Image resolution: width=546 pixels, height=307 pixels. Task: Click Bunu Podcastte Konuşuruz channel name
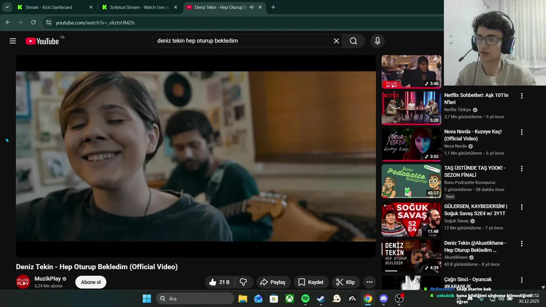(x=470, y=182)
